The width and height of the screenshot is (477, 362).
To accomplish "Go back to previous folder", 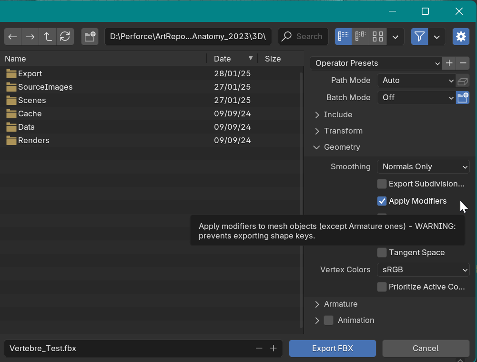I will (x=12, y=37).
